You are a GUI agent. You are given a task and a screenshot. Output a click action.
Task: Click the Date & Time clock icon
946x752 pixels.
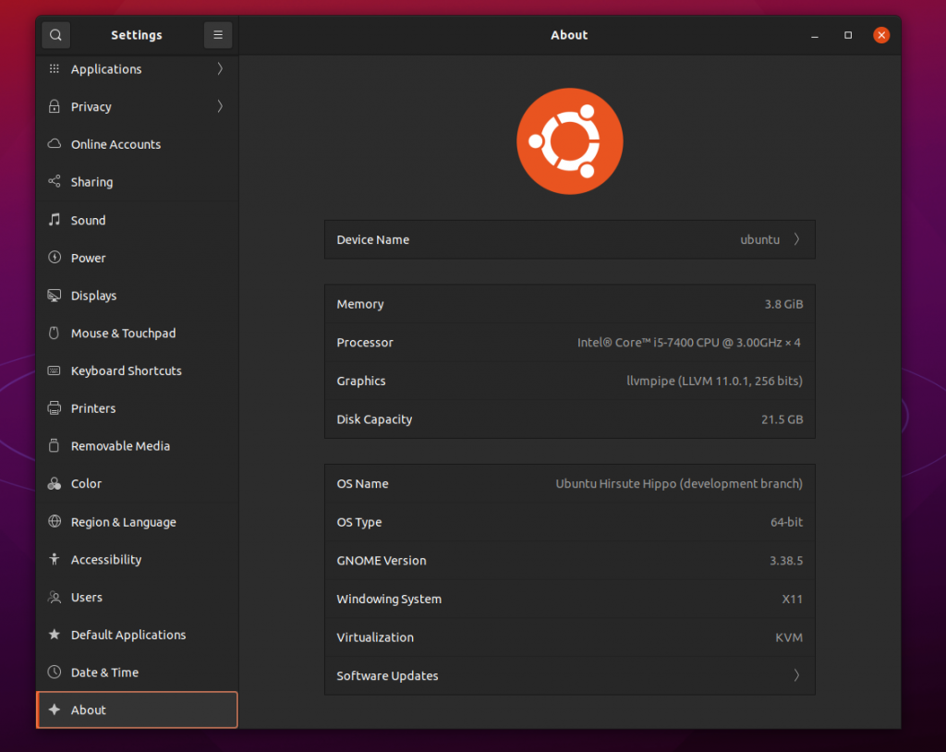[x=54, y=673]
